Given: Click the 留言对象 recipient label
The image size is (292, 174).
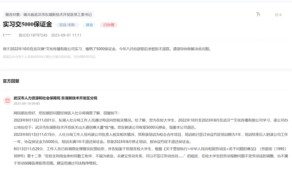Looking at the screenshot, I should coord(49,15).
